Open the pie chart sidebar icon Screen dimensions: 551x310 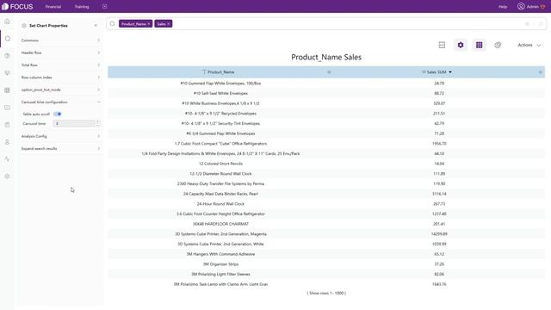click(x=8, y=56)
